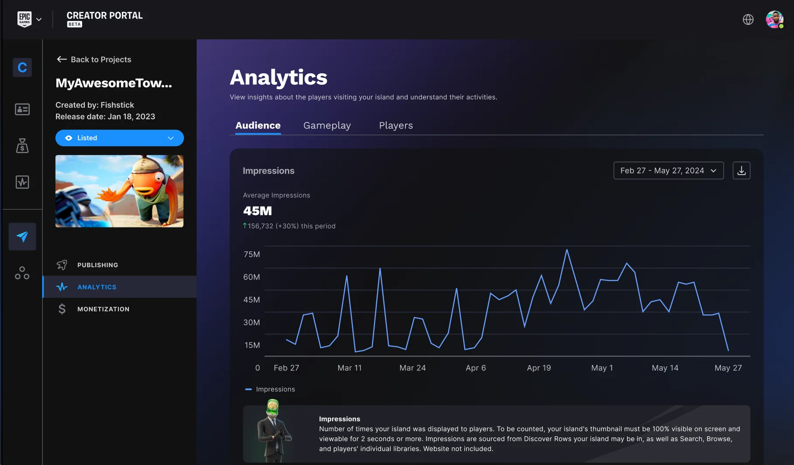
Task: Click the Epic Games logo
Action: click(x=24, y=19)
